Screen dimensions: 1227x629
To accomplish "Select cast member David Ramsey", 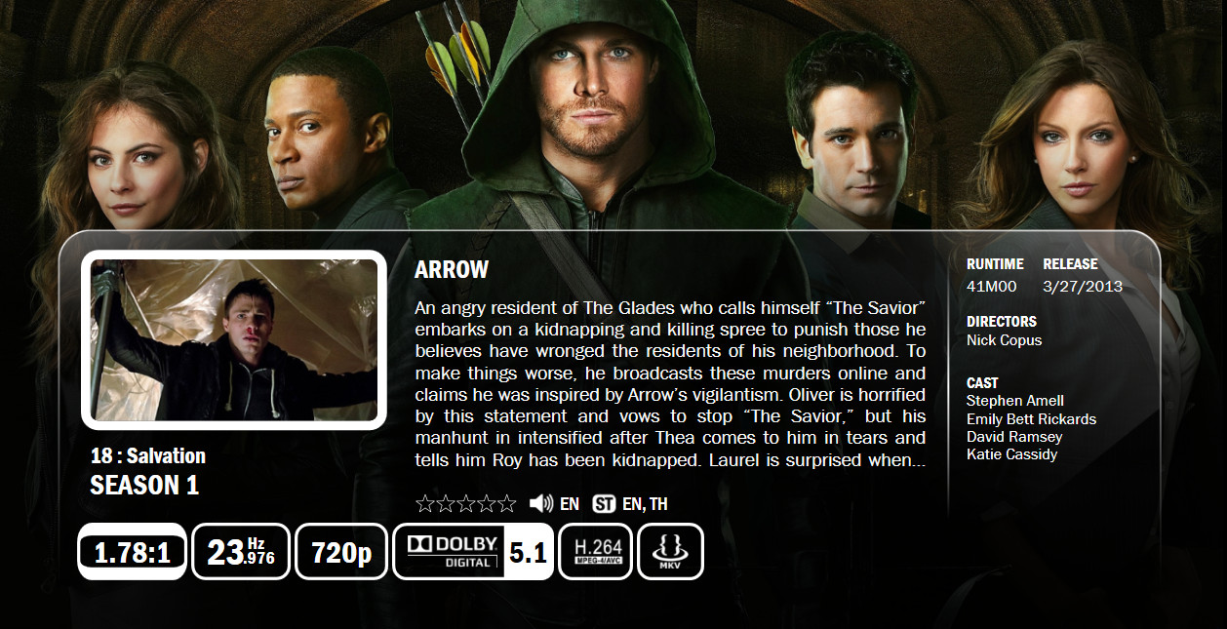I will 1014,437.
